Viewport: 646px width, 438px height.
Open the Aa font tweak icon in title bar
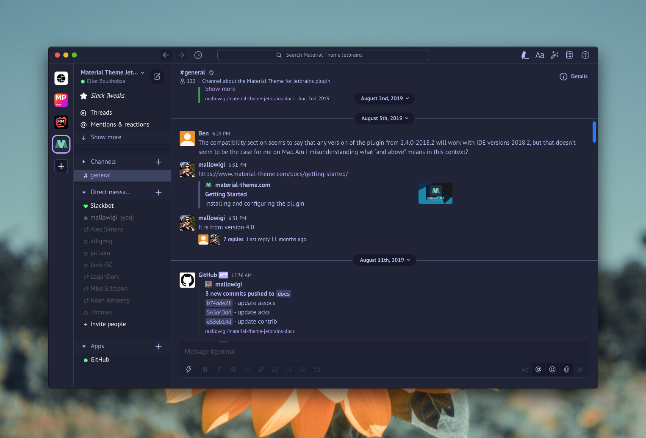(540, 55)
